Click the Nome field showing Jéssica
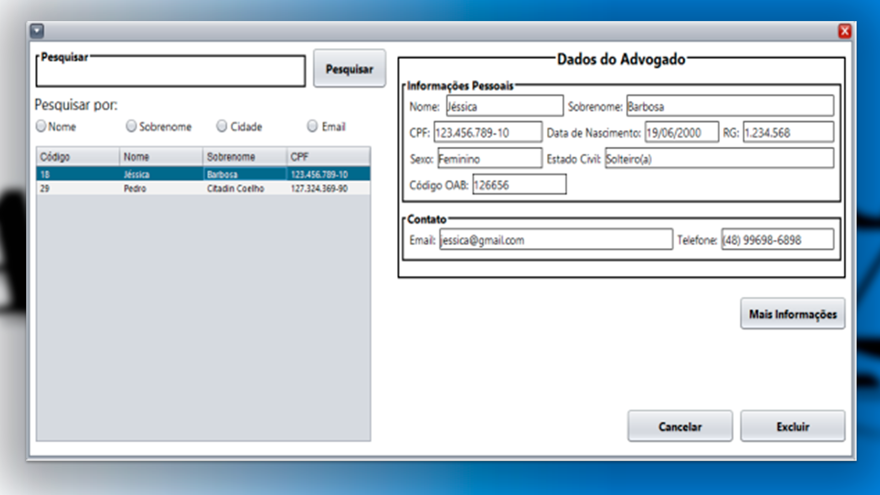Image resolution: width=880 pixels, height=495 pixels. pyautogui.click(x=505, y=106)
